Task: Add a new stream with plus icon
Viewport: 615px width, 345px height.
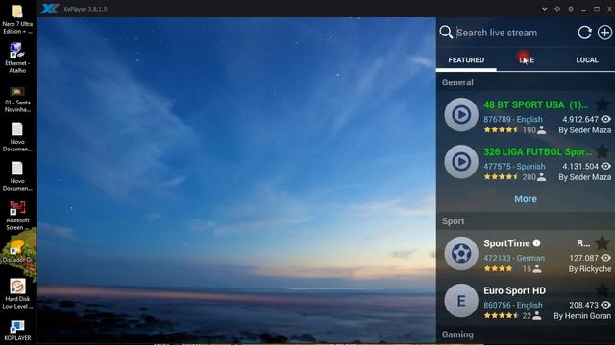Action: (x=604, y=33)
